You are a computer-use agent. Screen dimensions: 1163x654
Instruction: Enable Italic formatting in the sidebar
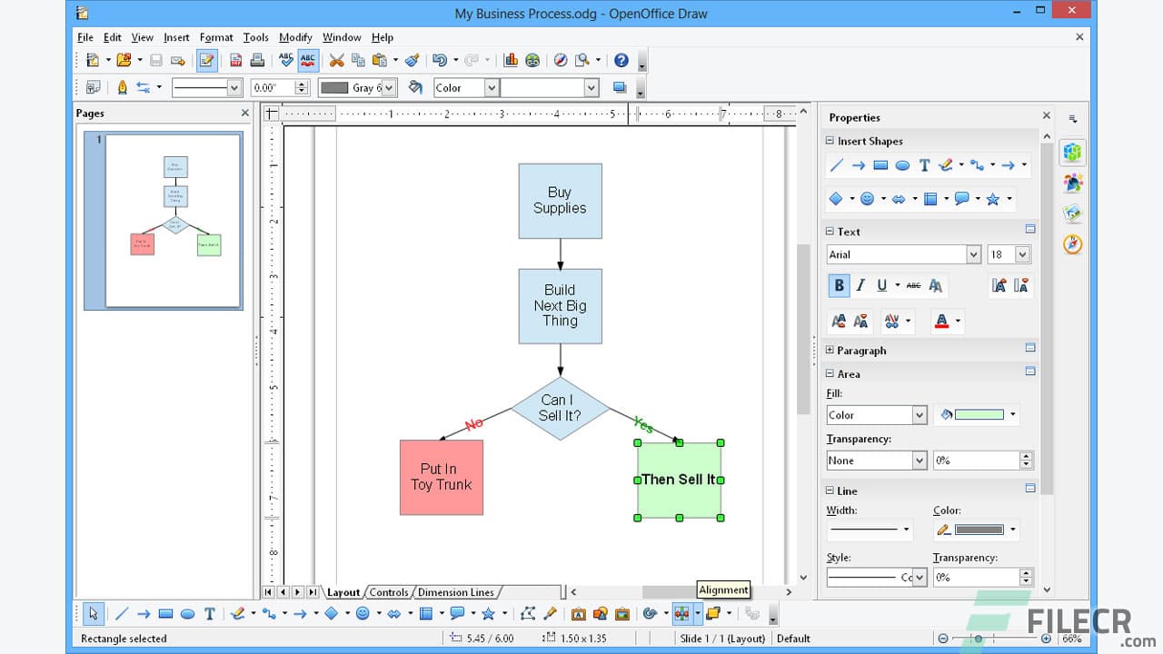(x=860, y=285)
